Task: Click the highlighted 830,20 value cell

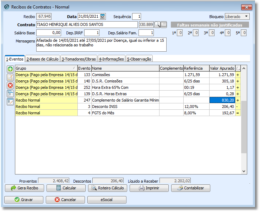Action: (222, 100)
